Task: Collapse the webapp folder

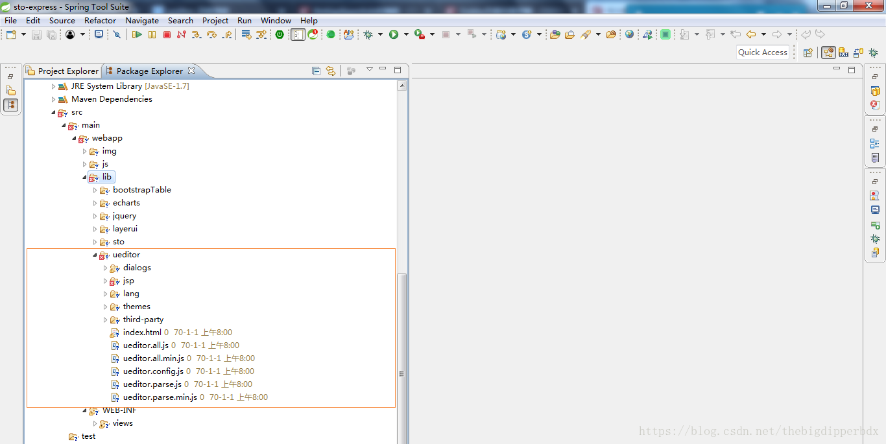Action: pos(74,138)
